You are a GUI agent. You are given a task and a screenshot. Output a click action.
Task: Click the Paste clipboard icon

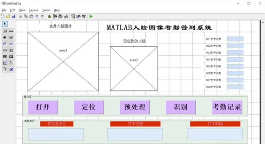coord(31,16)
